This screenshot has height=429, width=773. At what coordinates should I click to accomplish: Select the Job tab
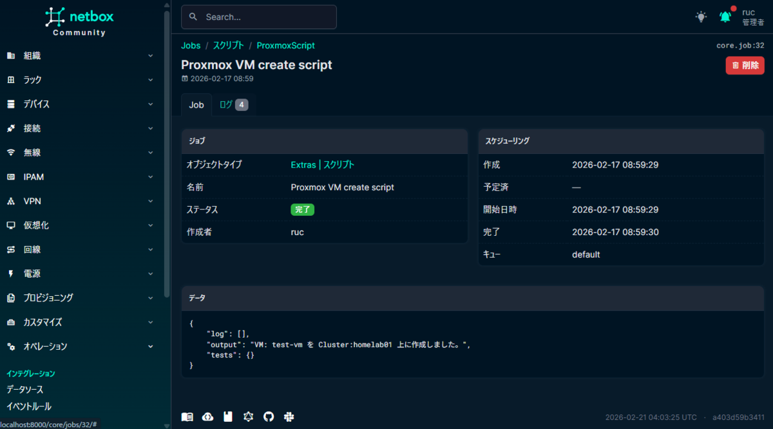(x=196, y=105)
